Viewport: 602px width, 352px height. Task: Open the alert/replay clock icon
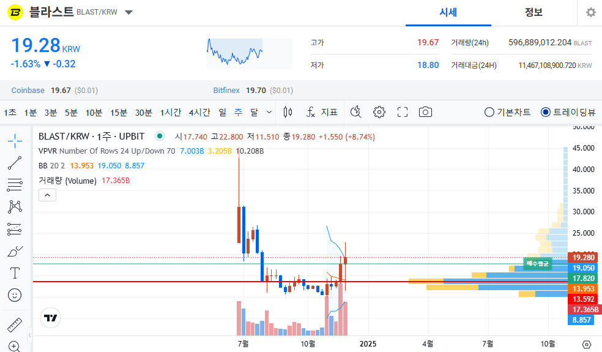point(356,112)
